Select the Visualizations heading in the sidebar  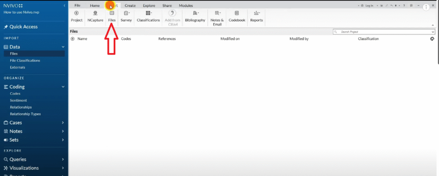(21, 168)
